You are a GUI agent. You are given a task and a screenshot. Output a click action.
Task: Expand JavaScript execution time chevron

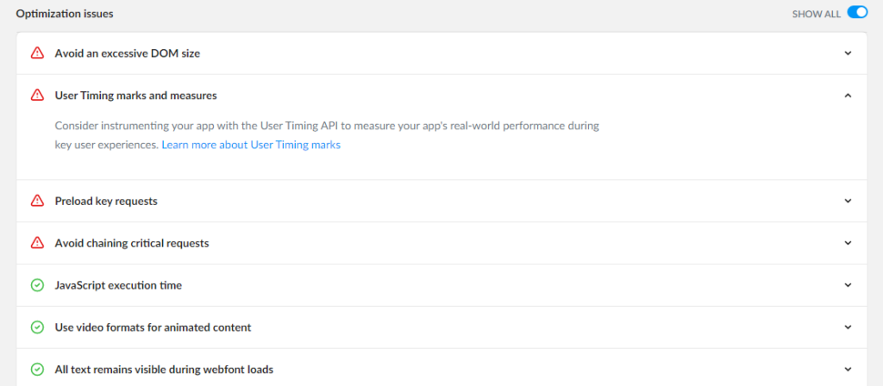849,285
